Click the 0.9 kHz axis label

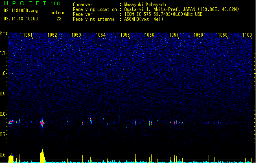coord(4,94)
